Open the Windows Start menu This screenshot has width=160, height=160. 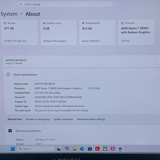point(13,149)
